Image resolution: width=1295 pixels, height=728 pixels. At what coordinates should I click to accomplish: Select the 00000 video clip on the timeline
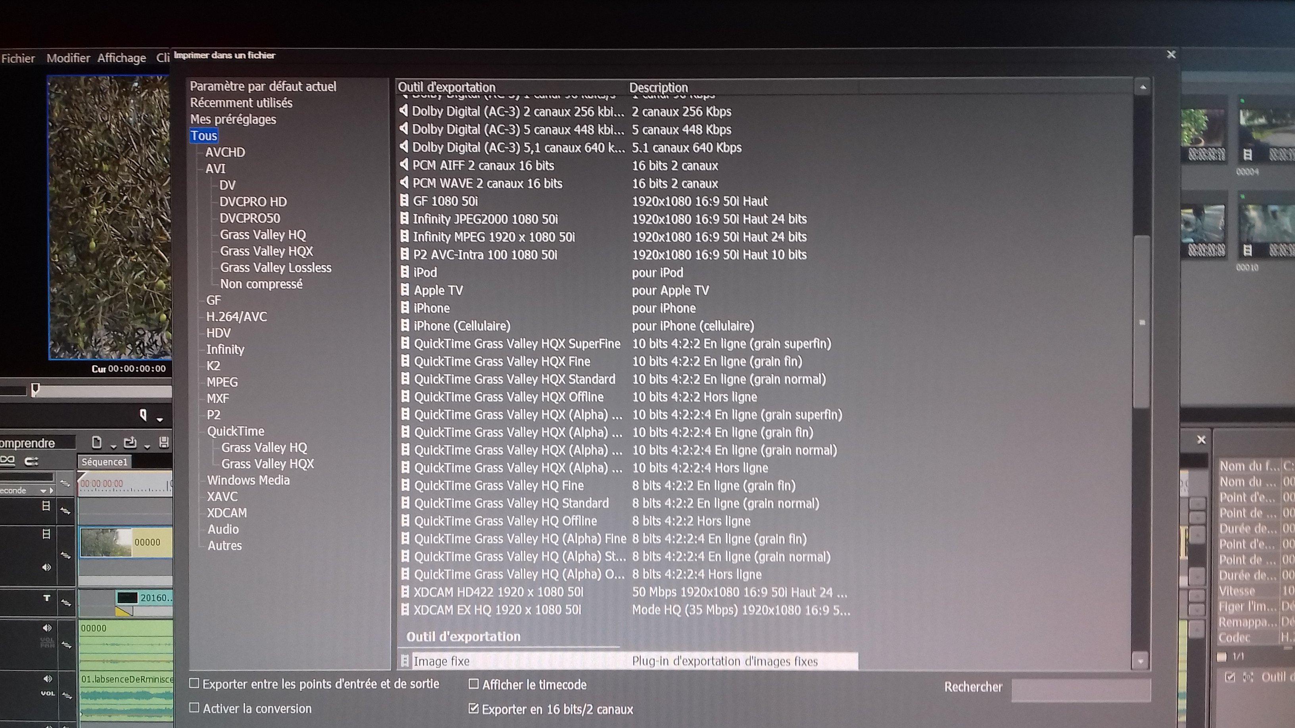click(126, 542)
